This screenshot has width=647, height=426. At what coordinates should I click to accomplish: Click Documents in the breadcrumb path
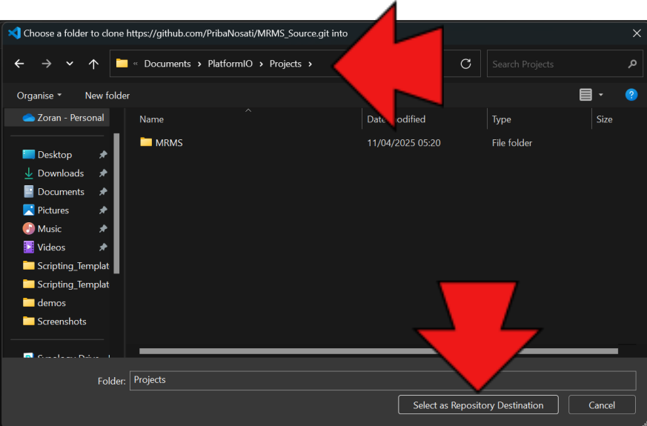(x=167, y=64)
